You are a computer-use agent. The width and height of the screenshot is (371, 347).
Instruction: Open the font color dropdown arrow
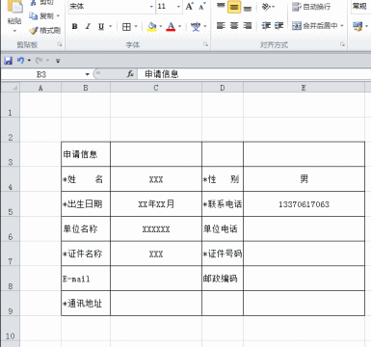[179, 26]
